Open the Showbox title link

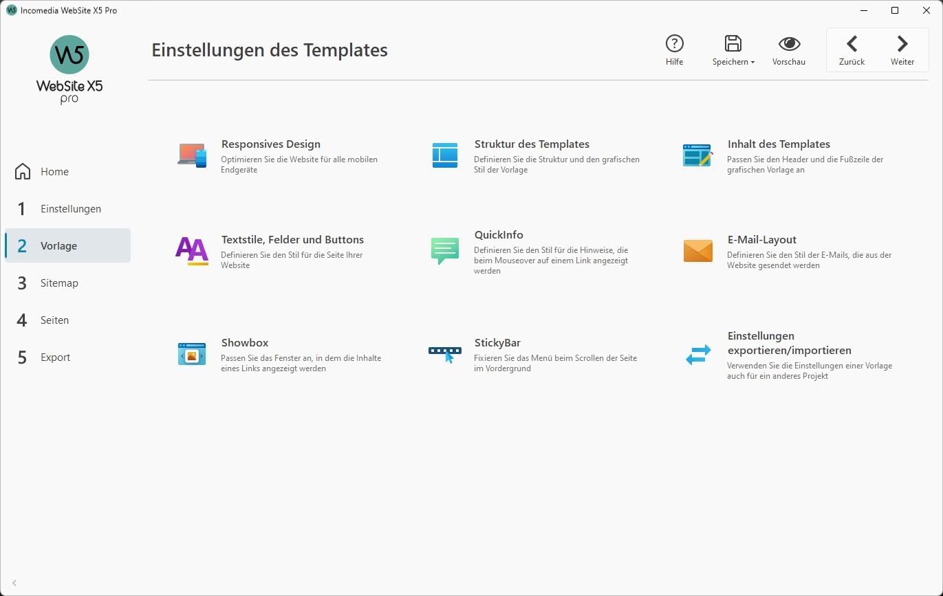point(245,343)
